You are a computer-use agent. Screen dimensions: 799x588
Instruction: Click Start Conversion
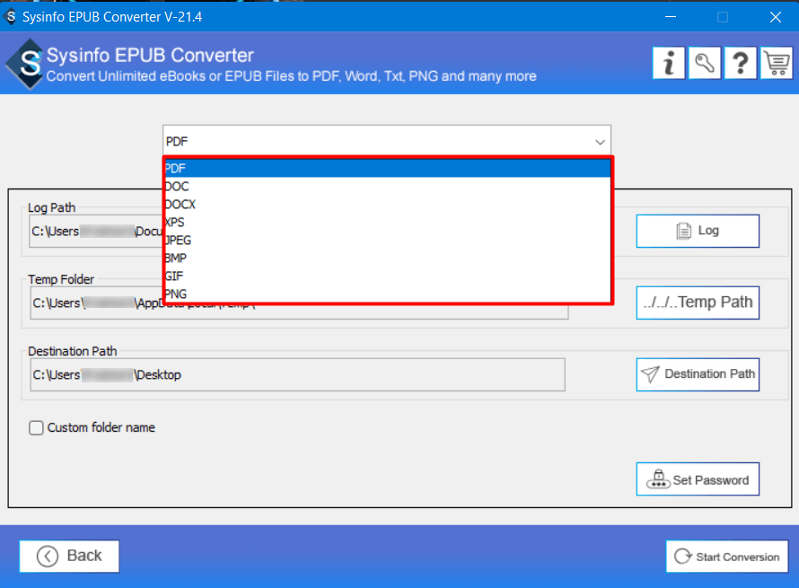pyautogui.click(x=727, y=557)
